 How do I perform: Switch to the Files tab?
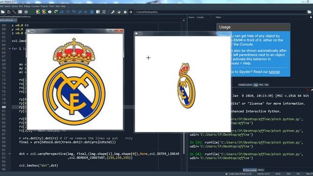(267, 85)
